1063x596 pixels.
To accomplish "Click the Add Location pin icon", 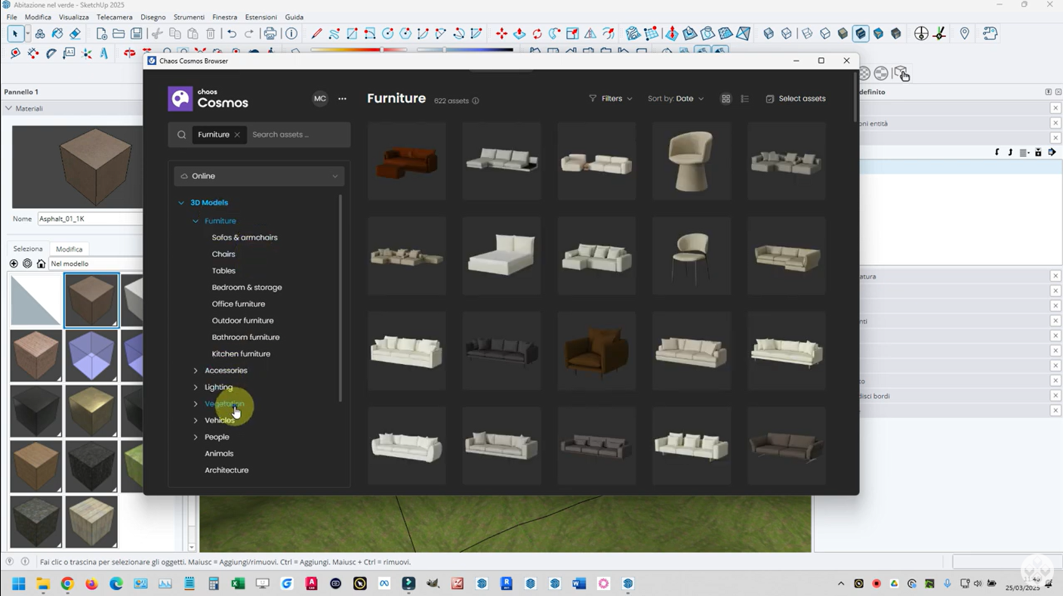I will click(964, 34).
